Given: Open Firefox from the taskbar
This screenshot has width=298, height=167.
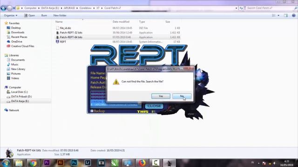Looking at the screenshot, I should (142, 163).
